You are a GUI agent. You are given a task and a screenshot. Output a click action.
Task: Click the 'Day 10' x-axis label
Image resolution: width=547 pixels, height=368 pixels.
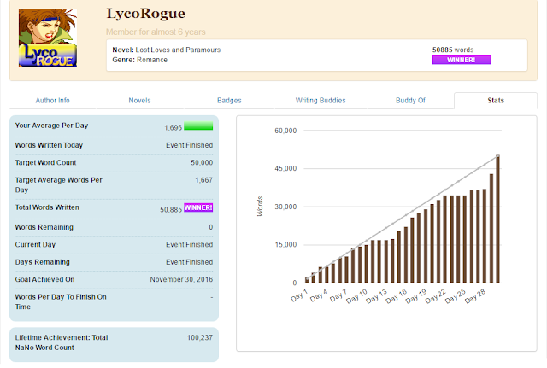coord(356,296)
